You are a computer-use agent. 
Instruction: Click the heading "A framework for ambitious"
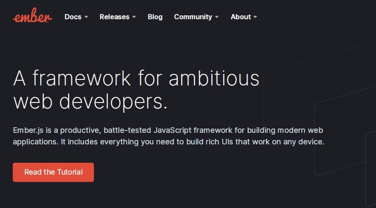[136, 78]
